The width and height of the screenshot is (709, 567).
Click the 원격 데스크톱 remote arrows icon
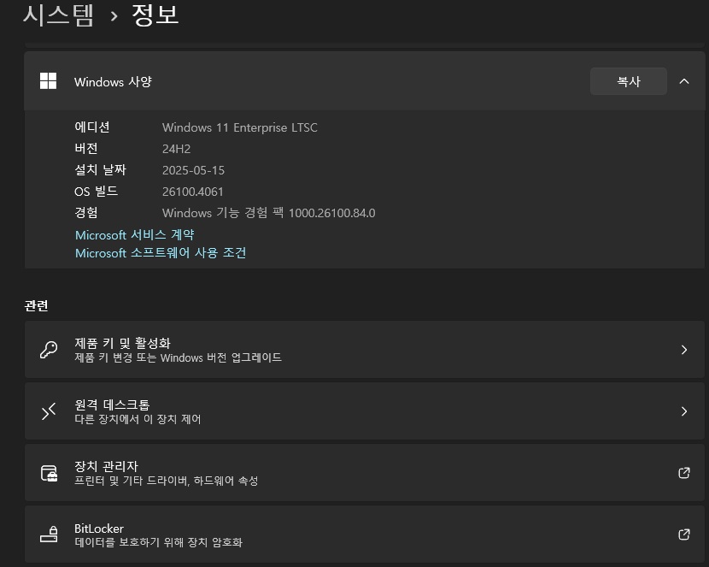tap(49, 411)
